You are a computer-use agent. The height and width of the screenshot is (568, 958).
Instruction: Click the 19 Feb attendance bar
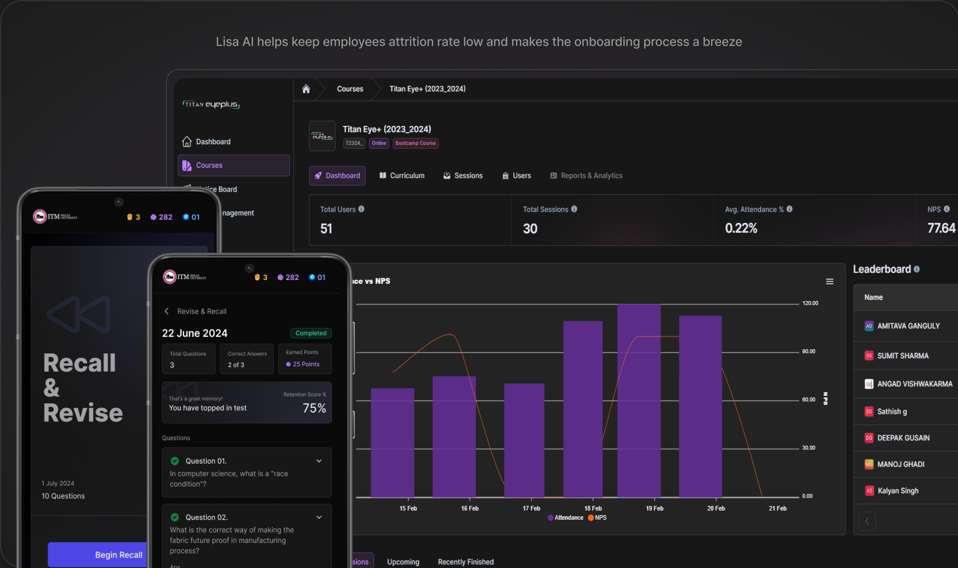pyautogui.click(x=639, y=401)
